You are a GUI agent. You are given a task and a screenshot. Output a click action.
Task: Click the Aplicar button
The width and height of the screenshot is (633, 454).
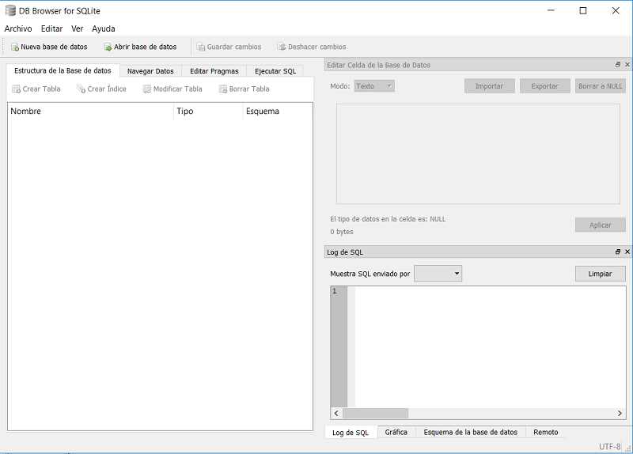pos(601,225)
